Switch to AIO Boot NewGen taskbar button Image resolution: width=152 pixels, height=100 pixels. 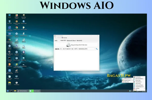click(x=23, y=91)
